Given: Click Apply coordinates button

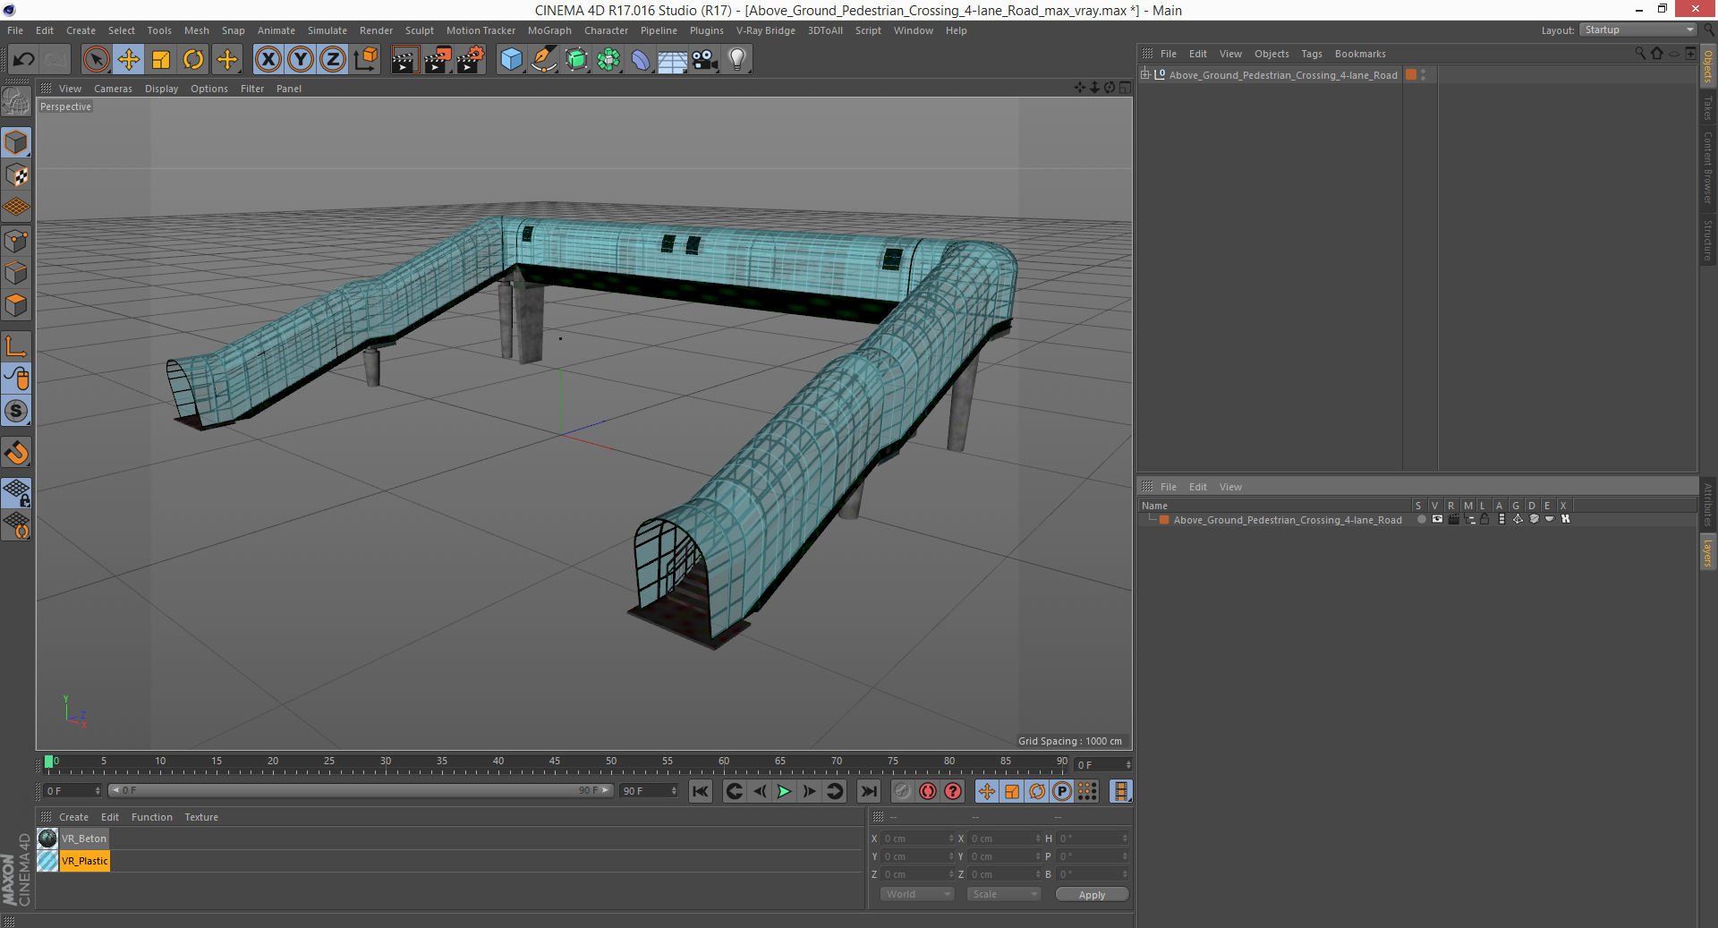Looking at the screenshot, I should pos(1092,894).
